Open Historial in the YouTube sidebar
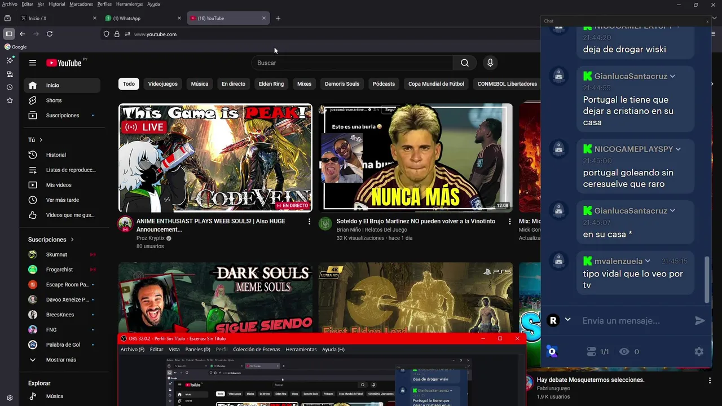 (x=62, y=155)
